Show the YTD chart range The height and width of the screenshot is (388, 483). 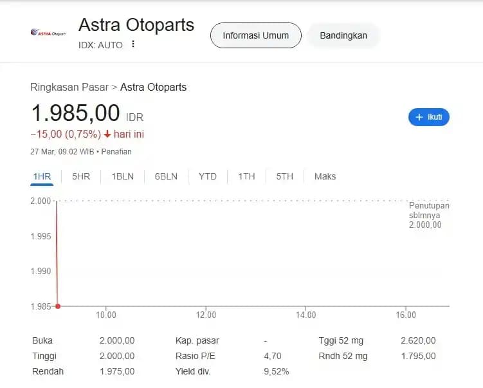click(208, 176)
